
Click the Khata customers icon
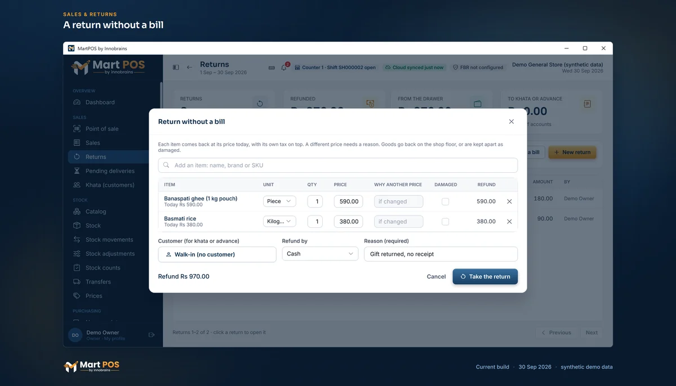click(x=77, y=185)
